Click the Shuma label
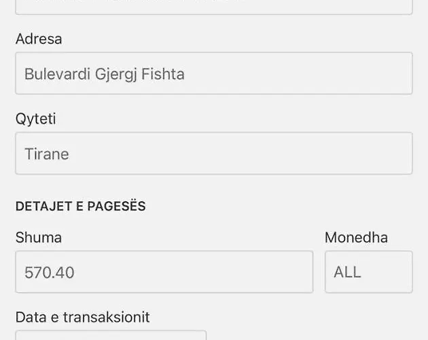 (39, 237)
